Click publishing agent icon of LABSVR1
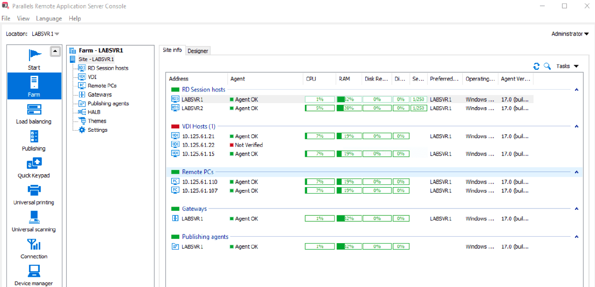 pyautogui.click(x=175, y=247)
